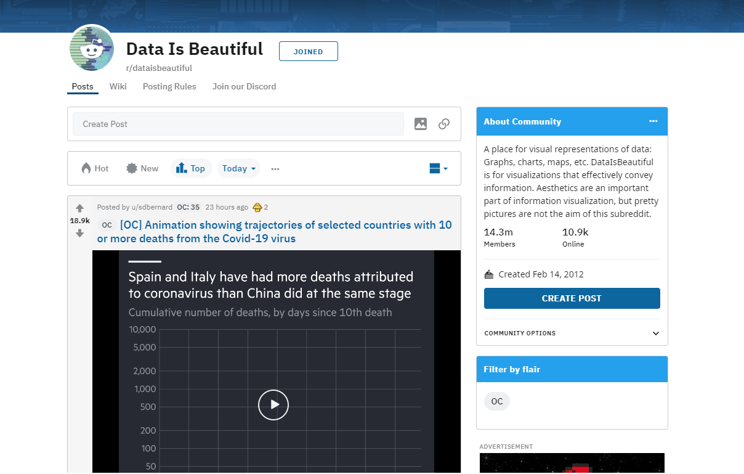
Task: Click the About Community header
Action: click(522, 121)
